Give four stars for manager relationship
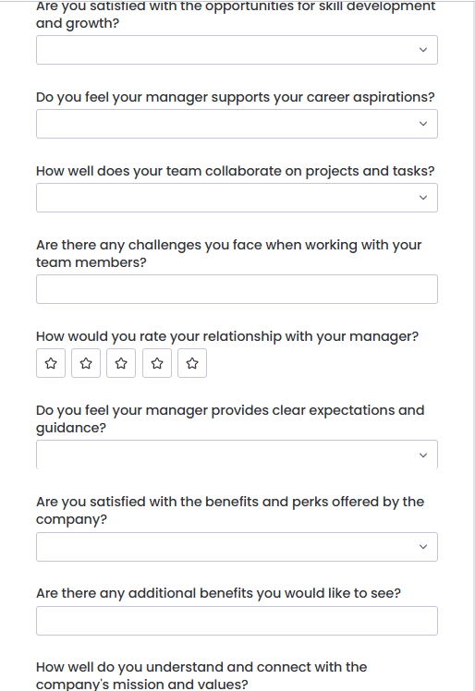The width and height of the screenshot is (475, 691). (x=157, y=363)
